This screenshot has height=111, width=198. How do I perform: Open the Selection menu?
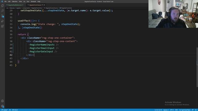[15, 2]
